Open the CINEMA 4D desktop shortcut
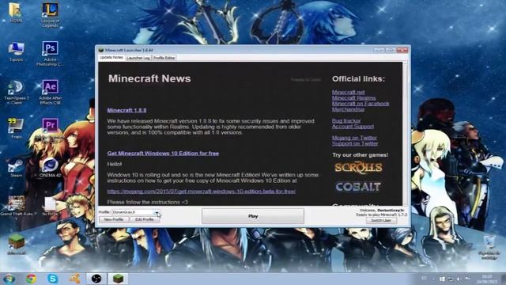Screen dimensions: 506x285 [50, 168]
